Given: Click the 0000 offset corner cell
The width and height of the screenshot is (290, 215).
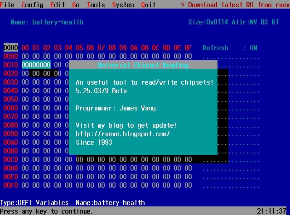Looking at the screenshot, I should pos(10,48).
